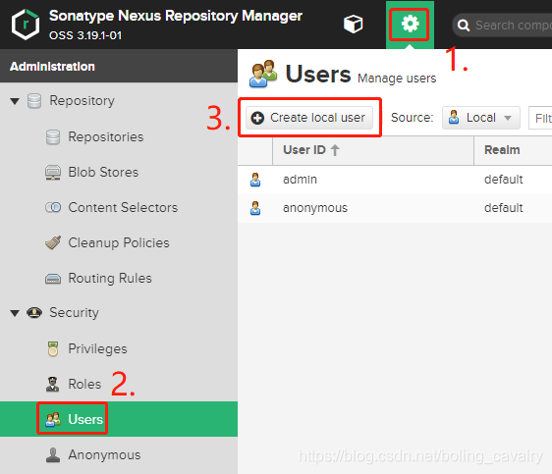Select the Routing Rules icon entry

53,279
